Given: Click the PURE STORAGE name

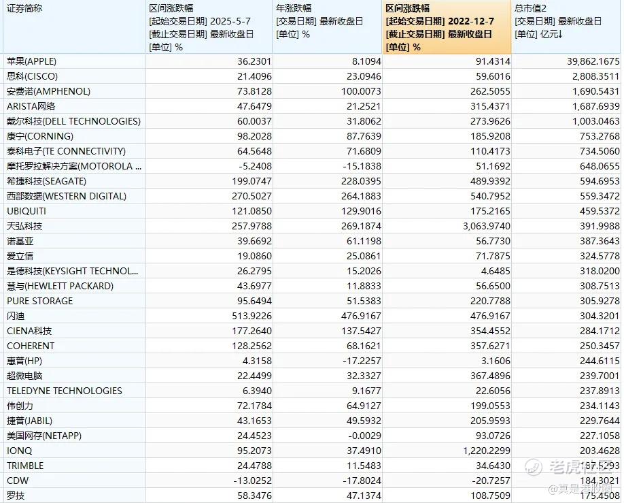Looking at the screenshot, I should 40,301.
